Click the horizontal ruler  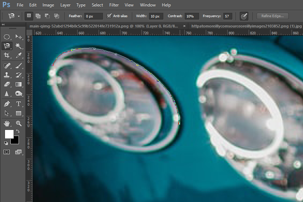pos(168,32)
